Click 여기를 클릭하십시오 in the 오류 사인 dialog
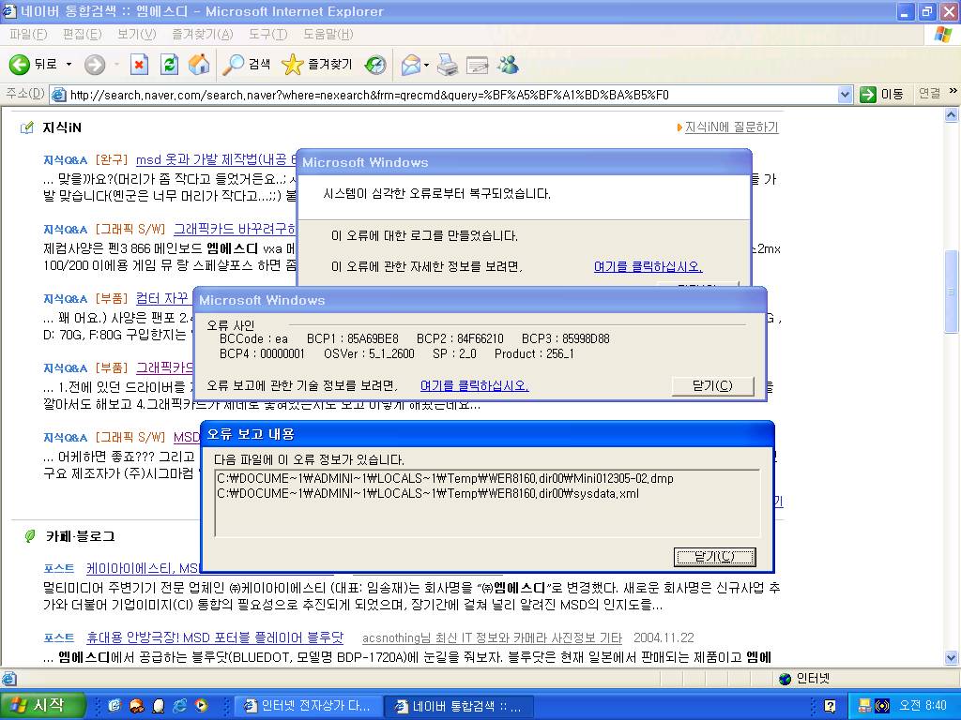The width and height of the screenshot is (961, 720). pos(474,385)
